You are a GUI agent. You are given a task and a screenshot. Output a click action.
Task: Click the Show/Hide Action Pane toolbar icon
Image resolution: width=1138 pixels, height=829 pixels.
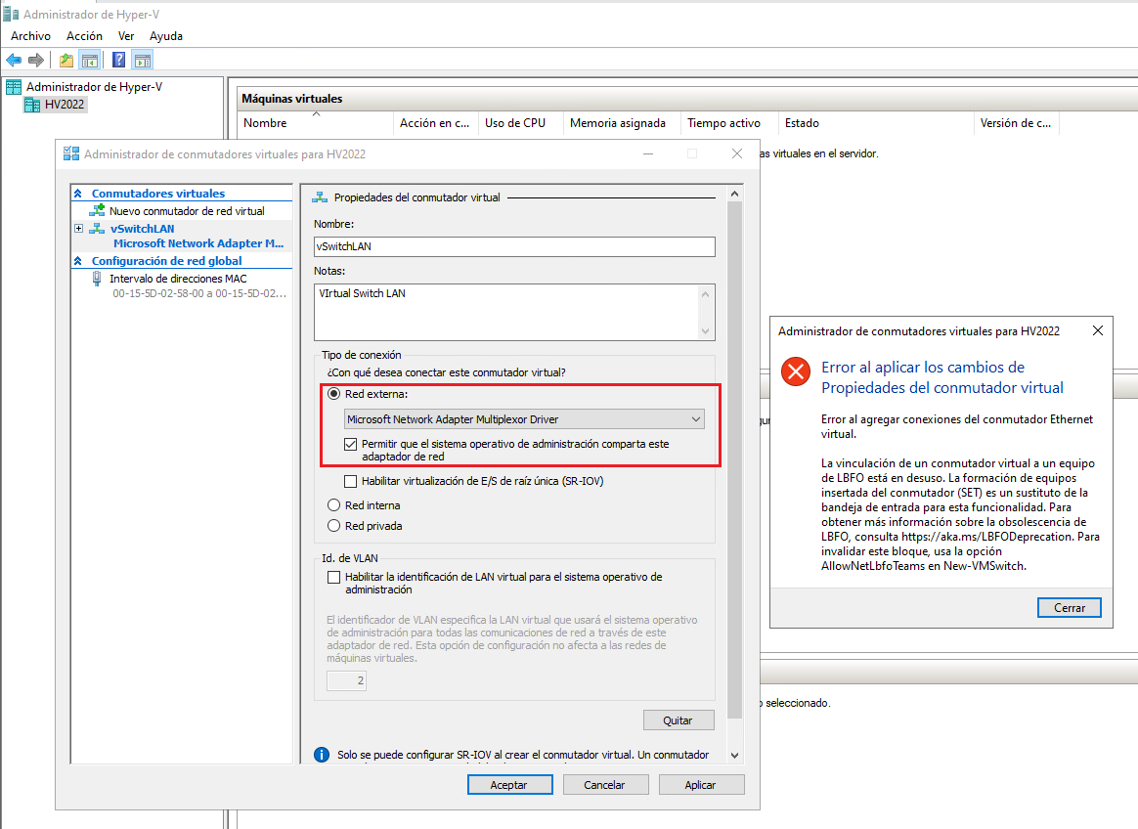tap(143, 59)
